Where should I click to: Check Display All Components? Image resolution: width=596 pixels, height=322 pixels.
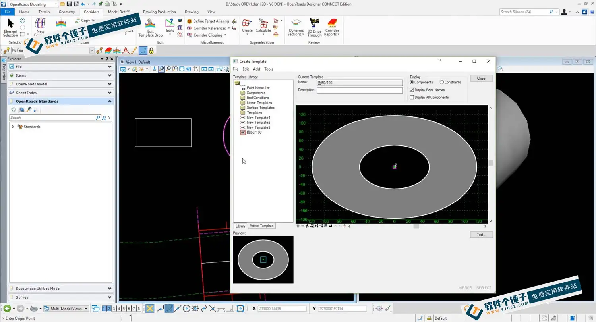click(412, 97)
